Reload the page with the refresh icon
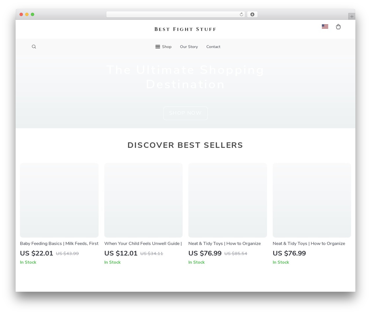The image size is (371, 314). tap(241, 14)
